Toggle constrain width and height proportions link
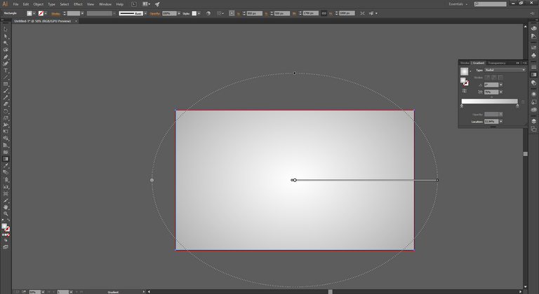 click(324, 13)
